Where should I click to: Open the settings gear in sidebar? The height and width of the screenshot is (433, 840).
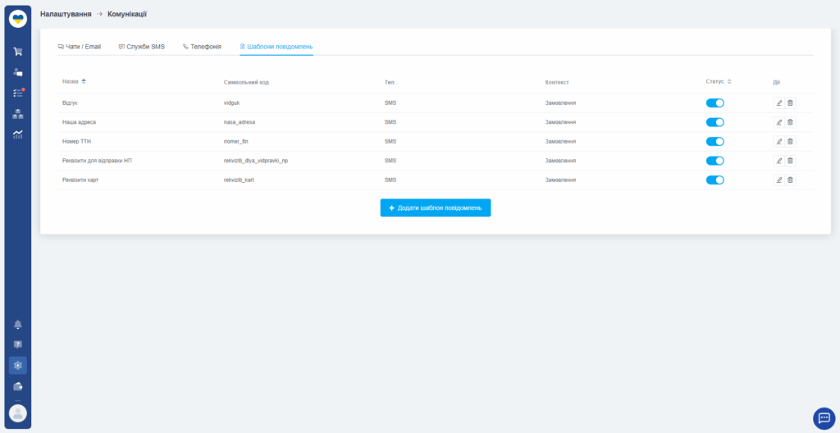pos(18,366)
